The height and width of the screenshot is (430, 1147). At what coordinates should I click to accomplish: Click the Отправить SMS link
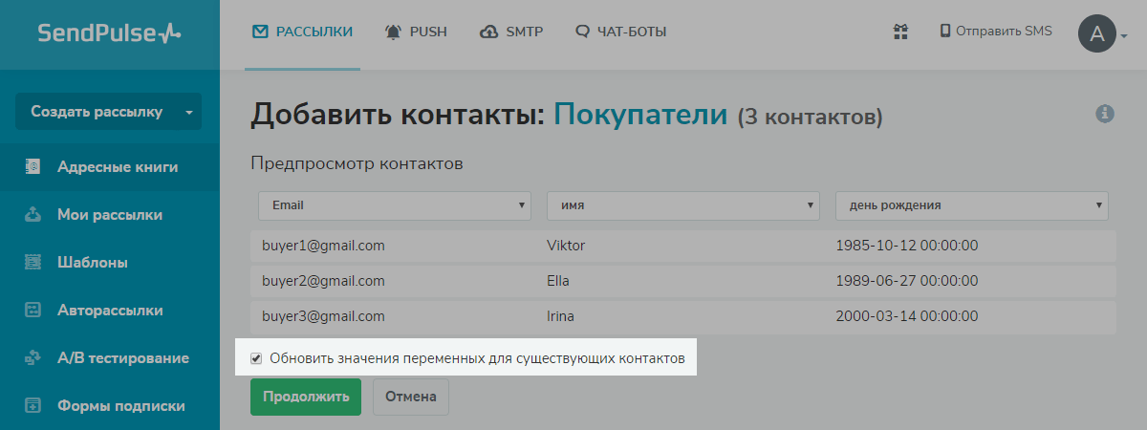pyautogui.click(x=996, y=31)
